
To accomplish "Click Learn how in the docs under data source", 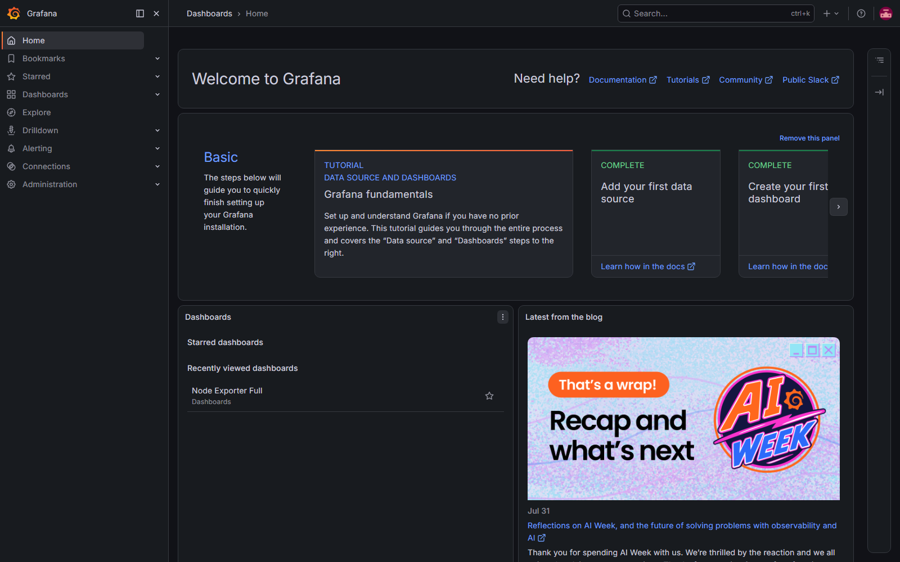I will click(648, 266).
